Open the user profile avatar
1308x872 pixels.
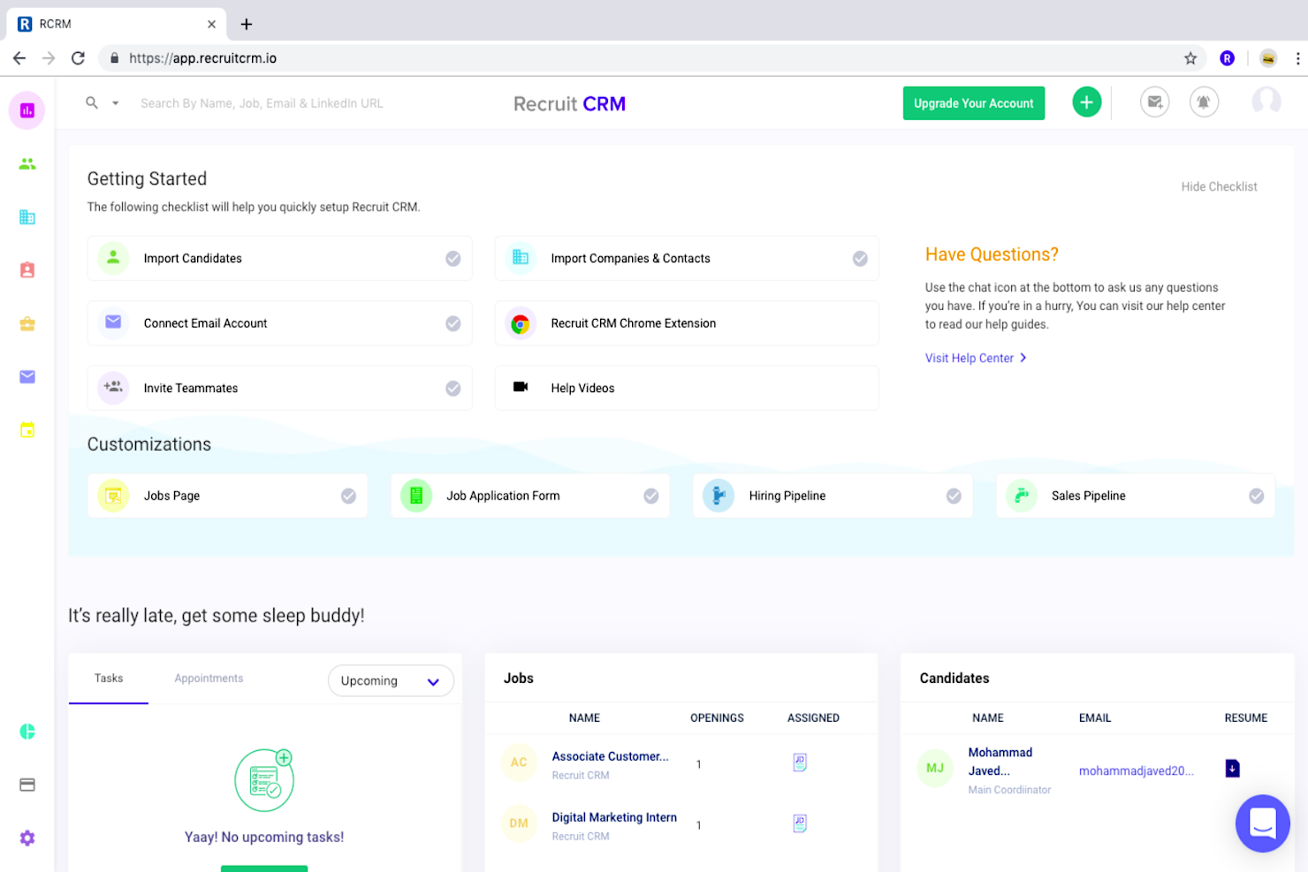coord(1266,101)
